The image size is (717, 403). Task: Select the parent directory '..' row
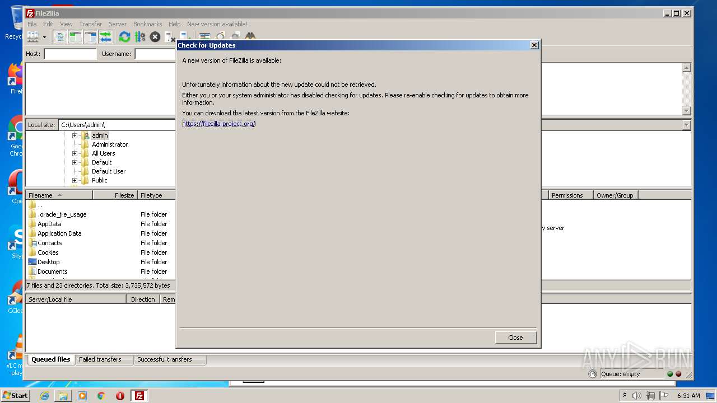coord(101,205)
